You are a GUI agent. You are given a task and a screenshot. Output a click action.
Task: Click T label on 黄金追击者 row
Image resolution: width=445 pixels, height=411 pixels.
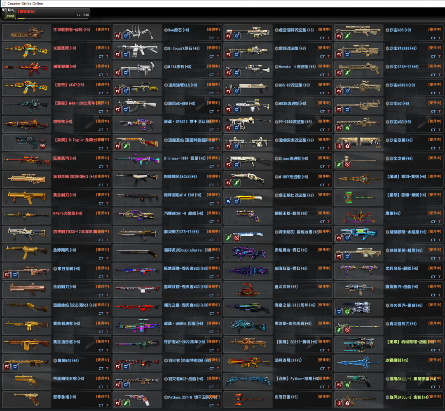pyautogui.click(x=107, y=350)
